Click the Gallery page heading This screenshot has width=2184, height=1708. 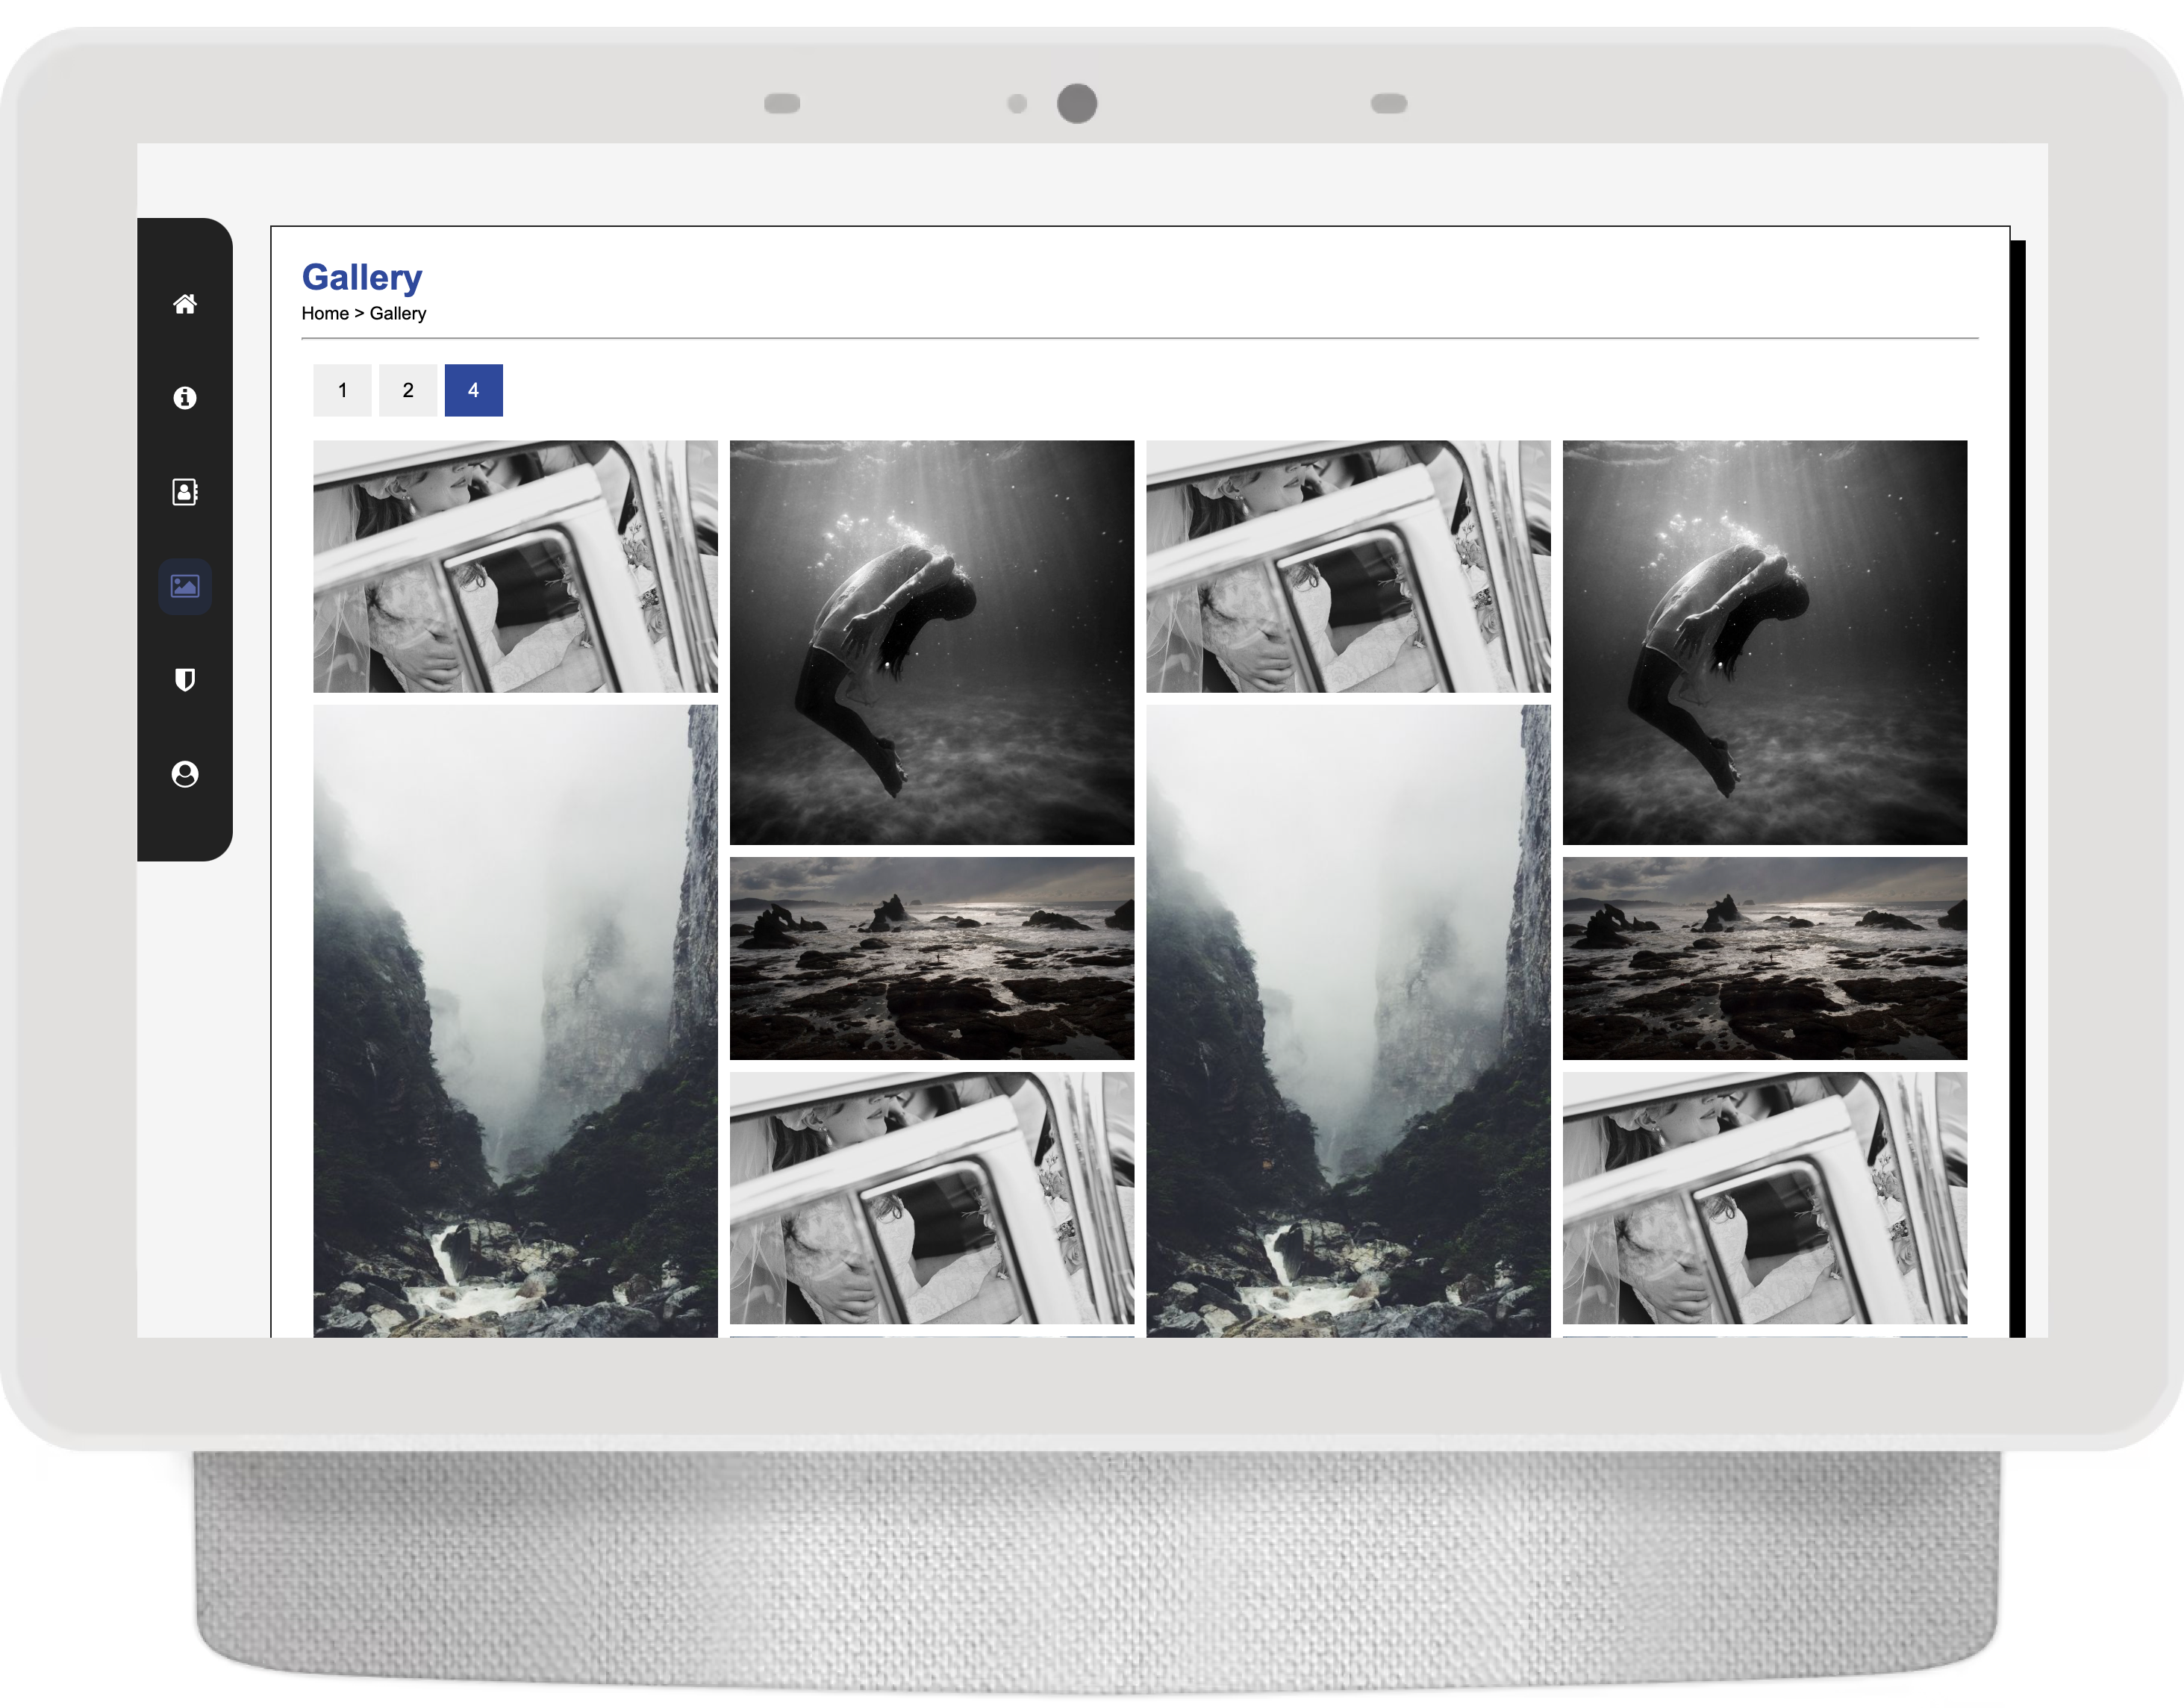[x=362, y=277]
